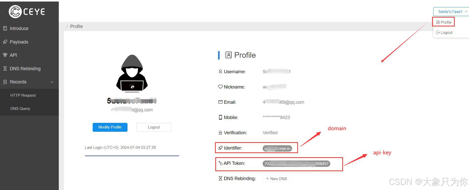Click the API Token icon
This screenshot has width=469, height=190.
220,163
